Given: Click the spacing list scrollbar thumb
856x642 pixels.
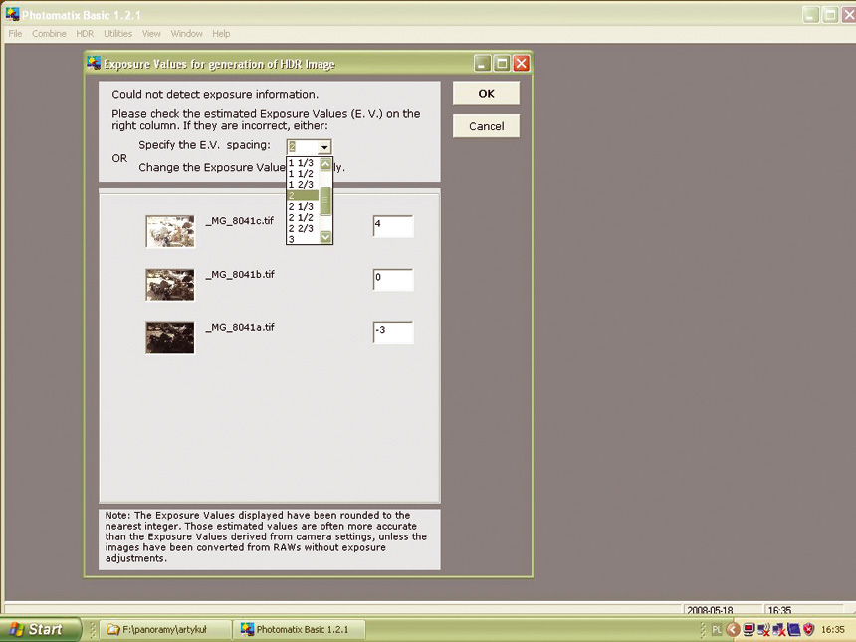Looking at the screenshot, I should (x=325, y=201).
